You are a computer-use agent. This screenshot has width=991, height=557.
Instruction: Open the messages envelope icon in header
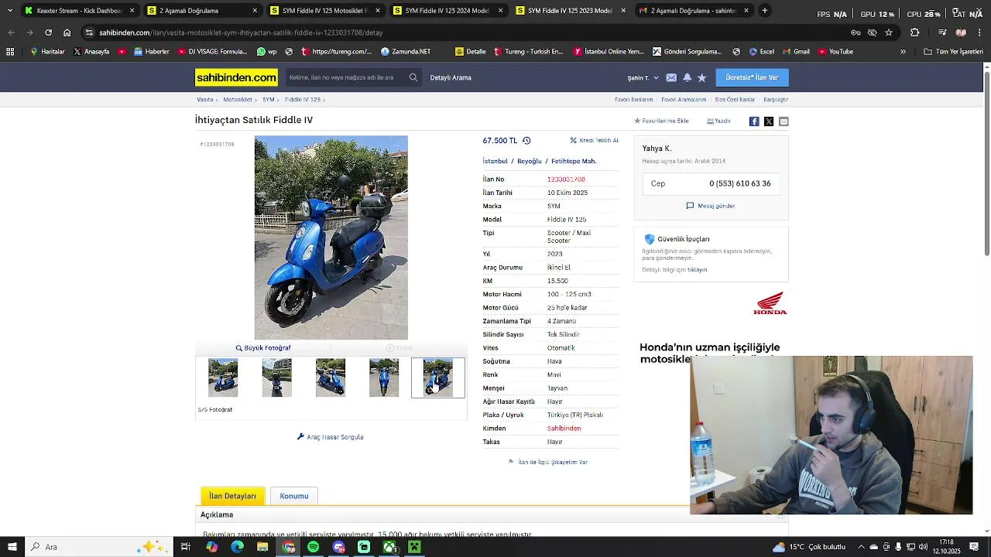click(x=671, y=77)
